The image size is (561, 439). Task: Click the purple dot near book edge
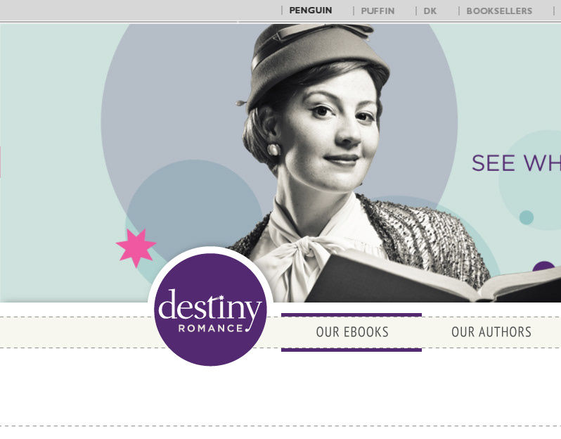pyautogui.click(x=543, y=266)
